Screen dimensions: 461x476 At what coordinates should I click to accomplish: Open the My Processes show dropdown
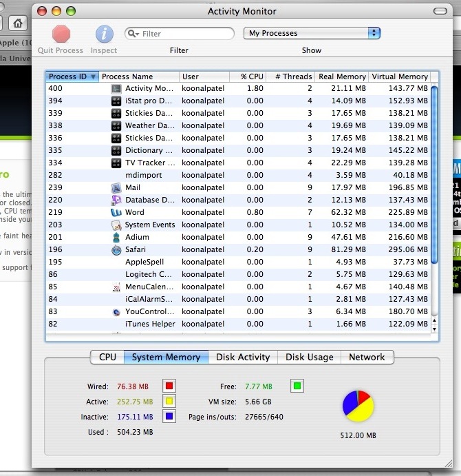click(x=312, y=33)
